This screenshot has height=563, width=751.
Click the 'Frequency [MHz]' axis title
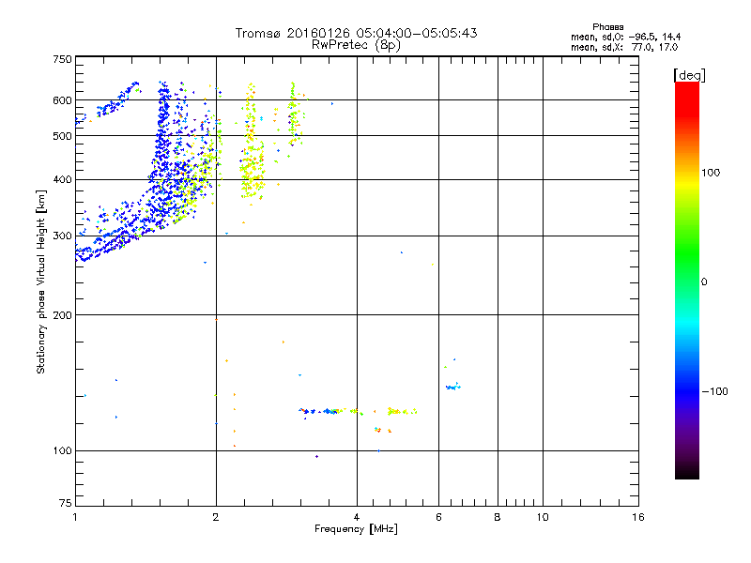[356, 529]
